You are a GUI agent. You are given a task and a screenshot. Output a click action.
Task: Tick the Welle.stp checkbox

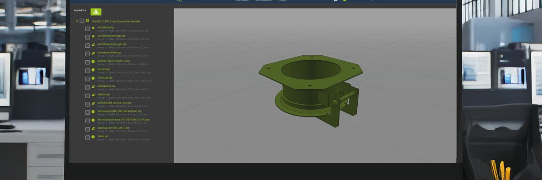tap(88, 138)
